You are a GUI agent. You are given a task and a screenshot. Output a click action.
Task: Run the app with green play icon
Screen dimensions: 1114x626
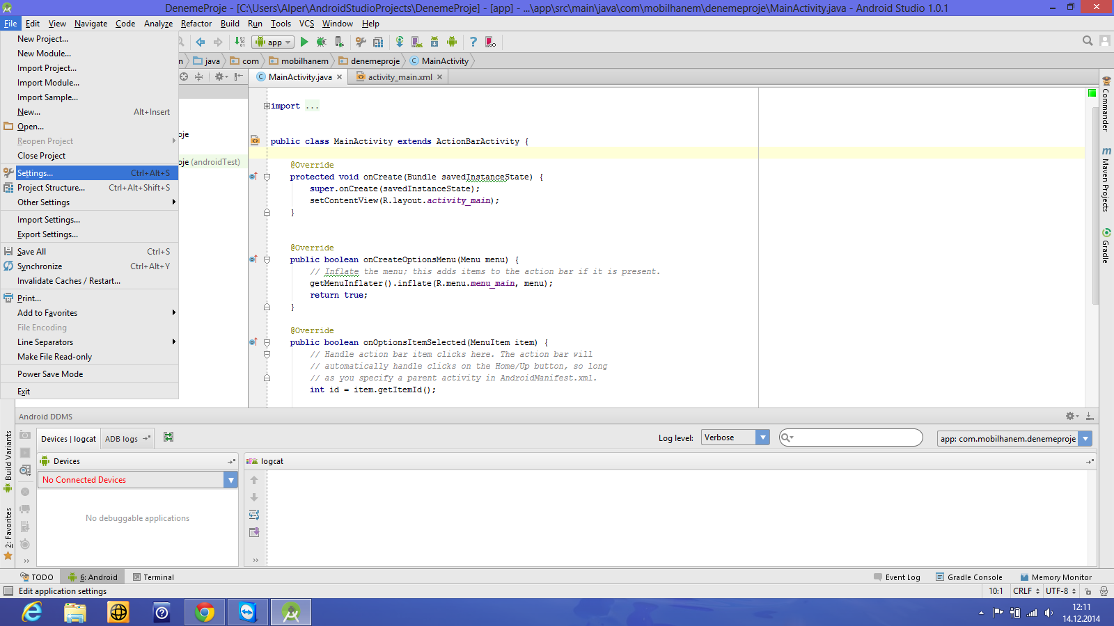tap(304, 42)
